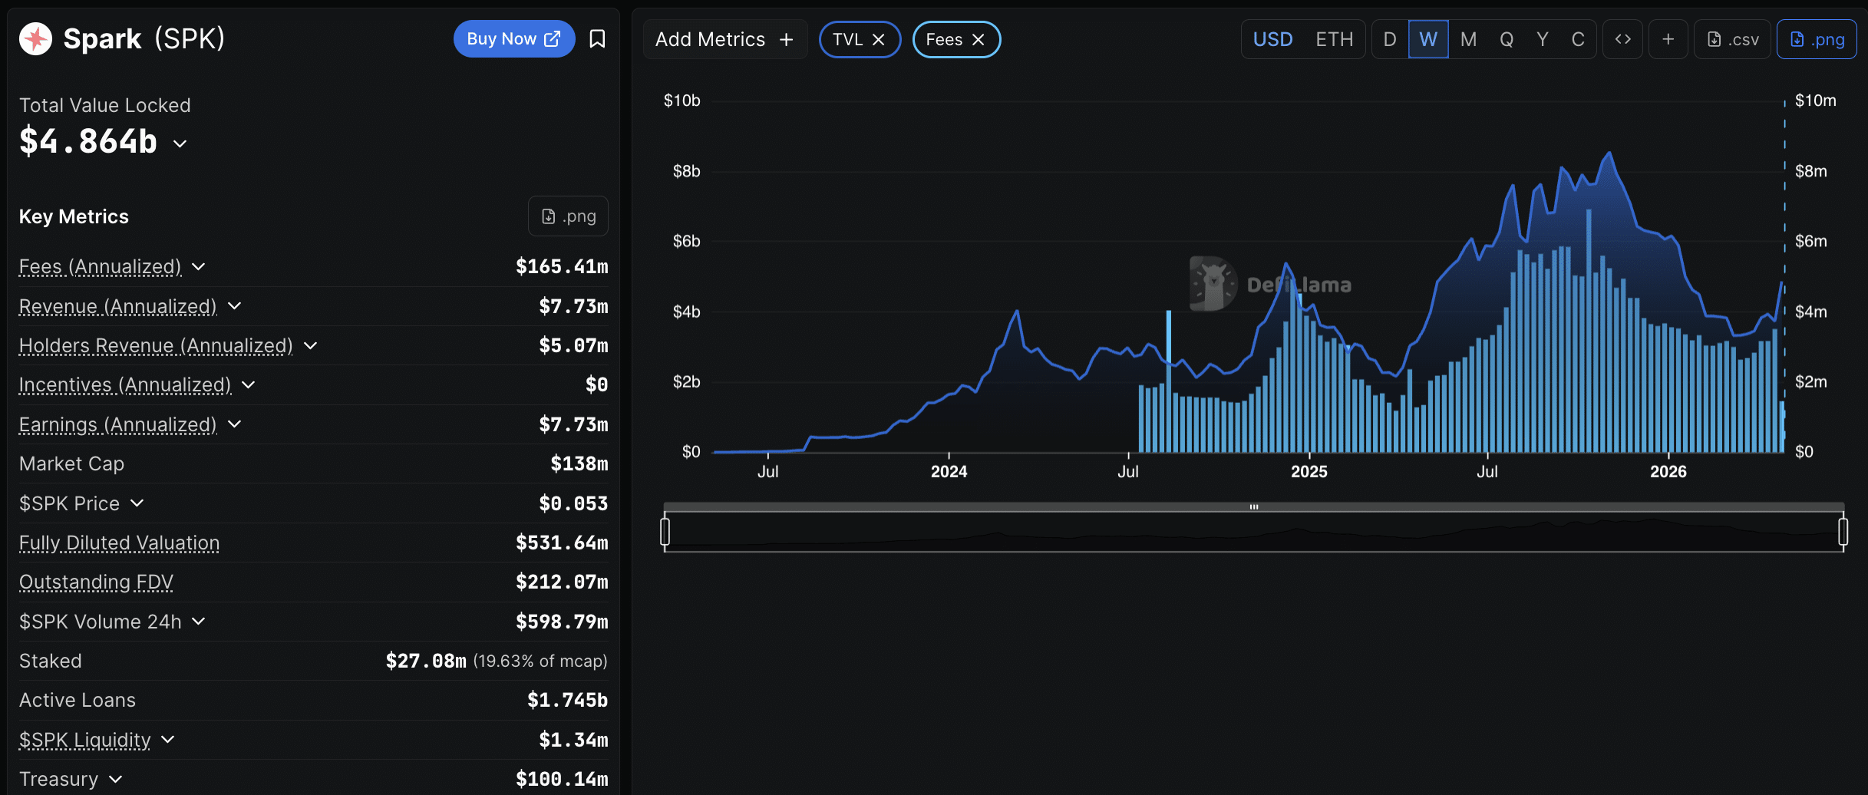1868x795 pixels.
Task: Download chart data as .csv
Action: (1733, 40)
